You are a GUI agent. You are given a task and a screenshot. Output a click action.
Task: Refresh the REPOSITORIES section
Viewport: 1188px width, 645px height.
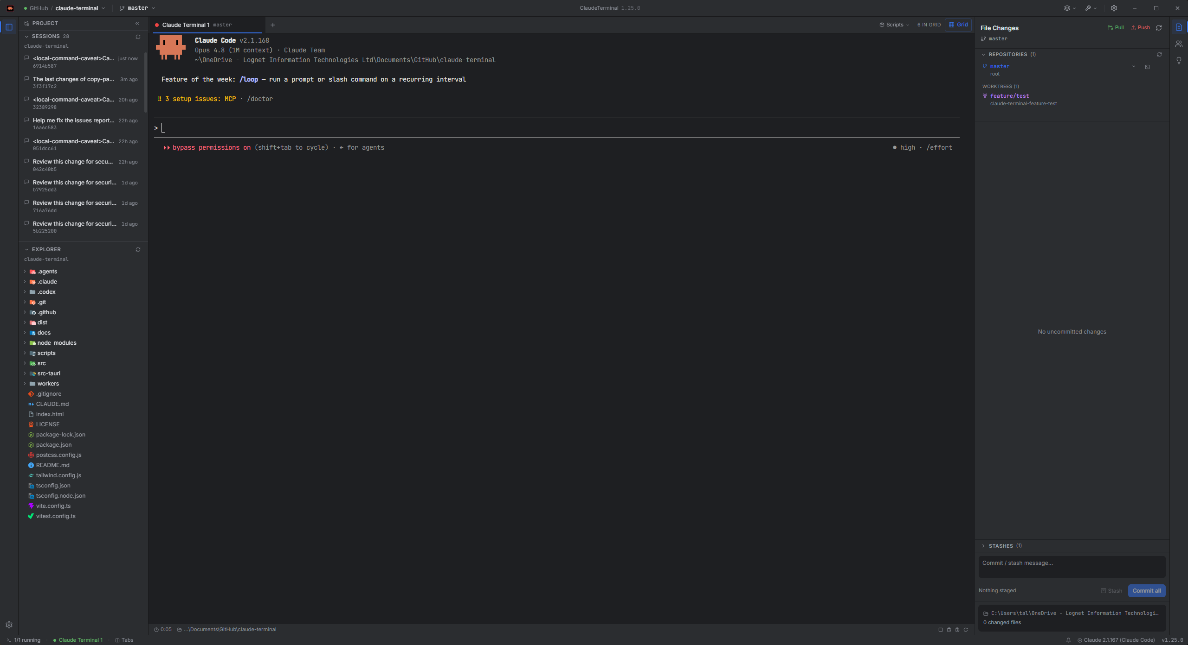pyautogui.click(x=1159, y=55)
